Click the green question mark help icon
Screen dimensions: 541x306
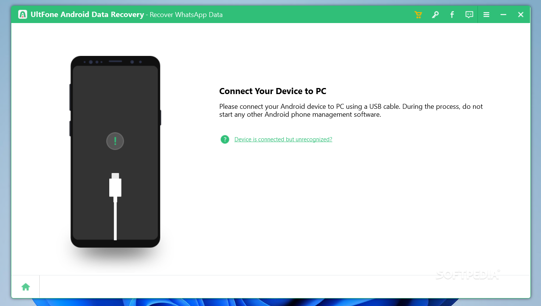click(x=225, y=139)
